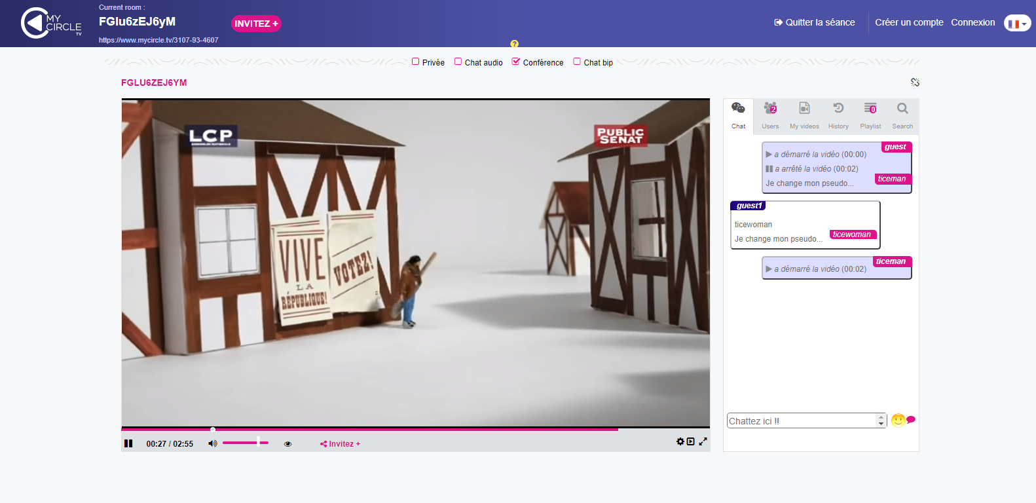Click the FGlu6zEJ6yM current room name in header

(137, 22)
